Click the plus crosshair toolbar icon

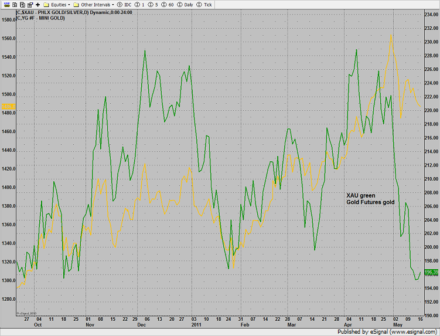tap(38, 5)
